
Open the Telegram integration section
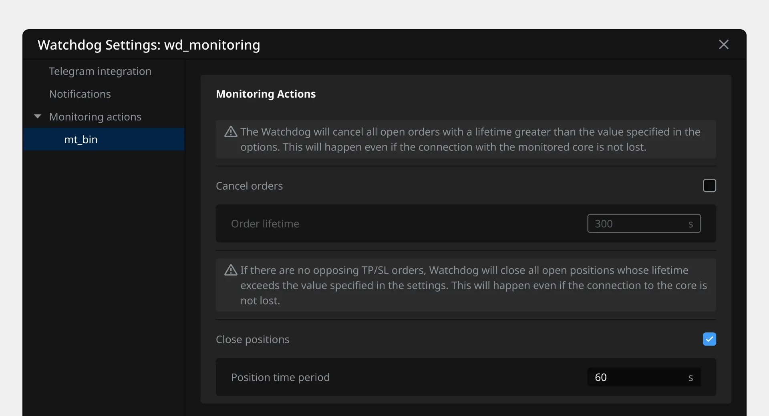[x=100, y=71]
